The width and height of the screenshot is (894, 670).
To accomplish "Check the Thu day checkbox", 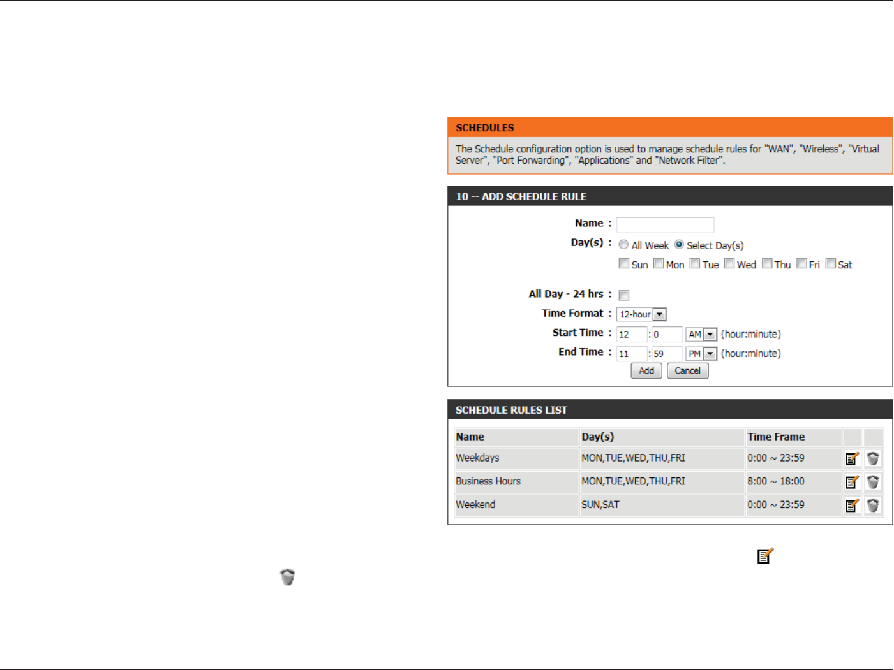I will 768,263.
